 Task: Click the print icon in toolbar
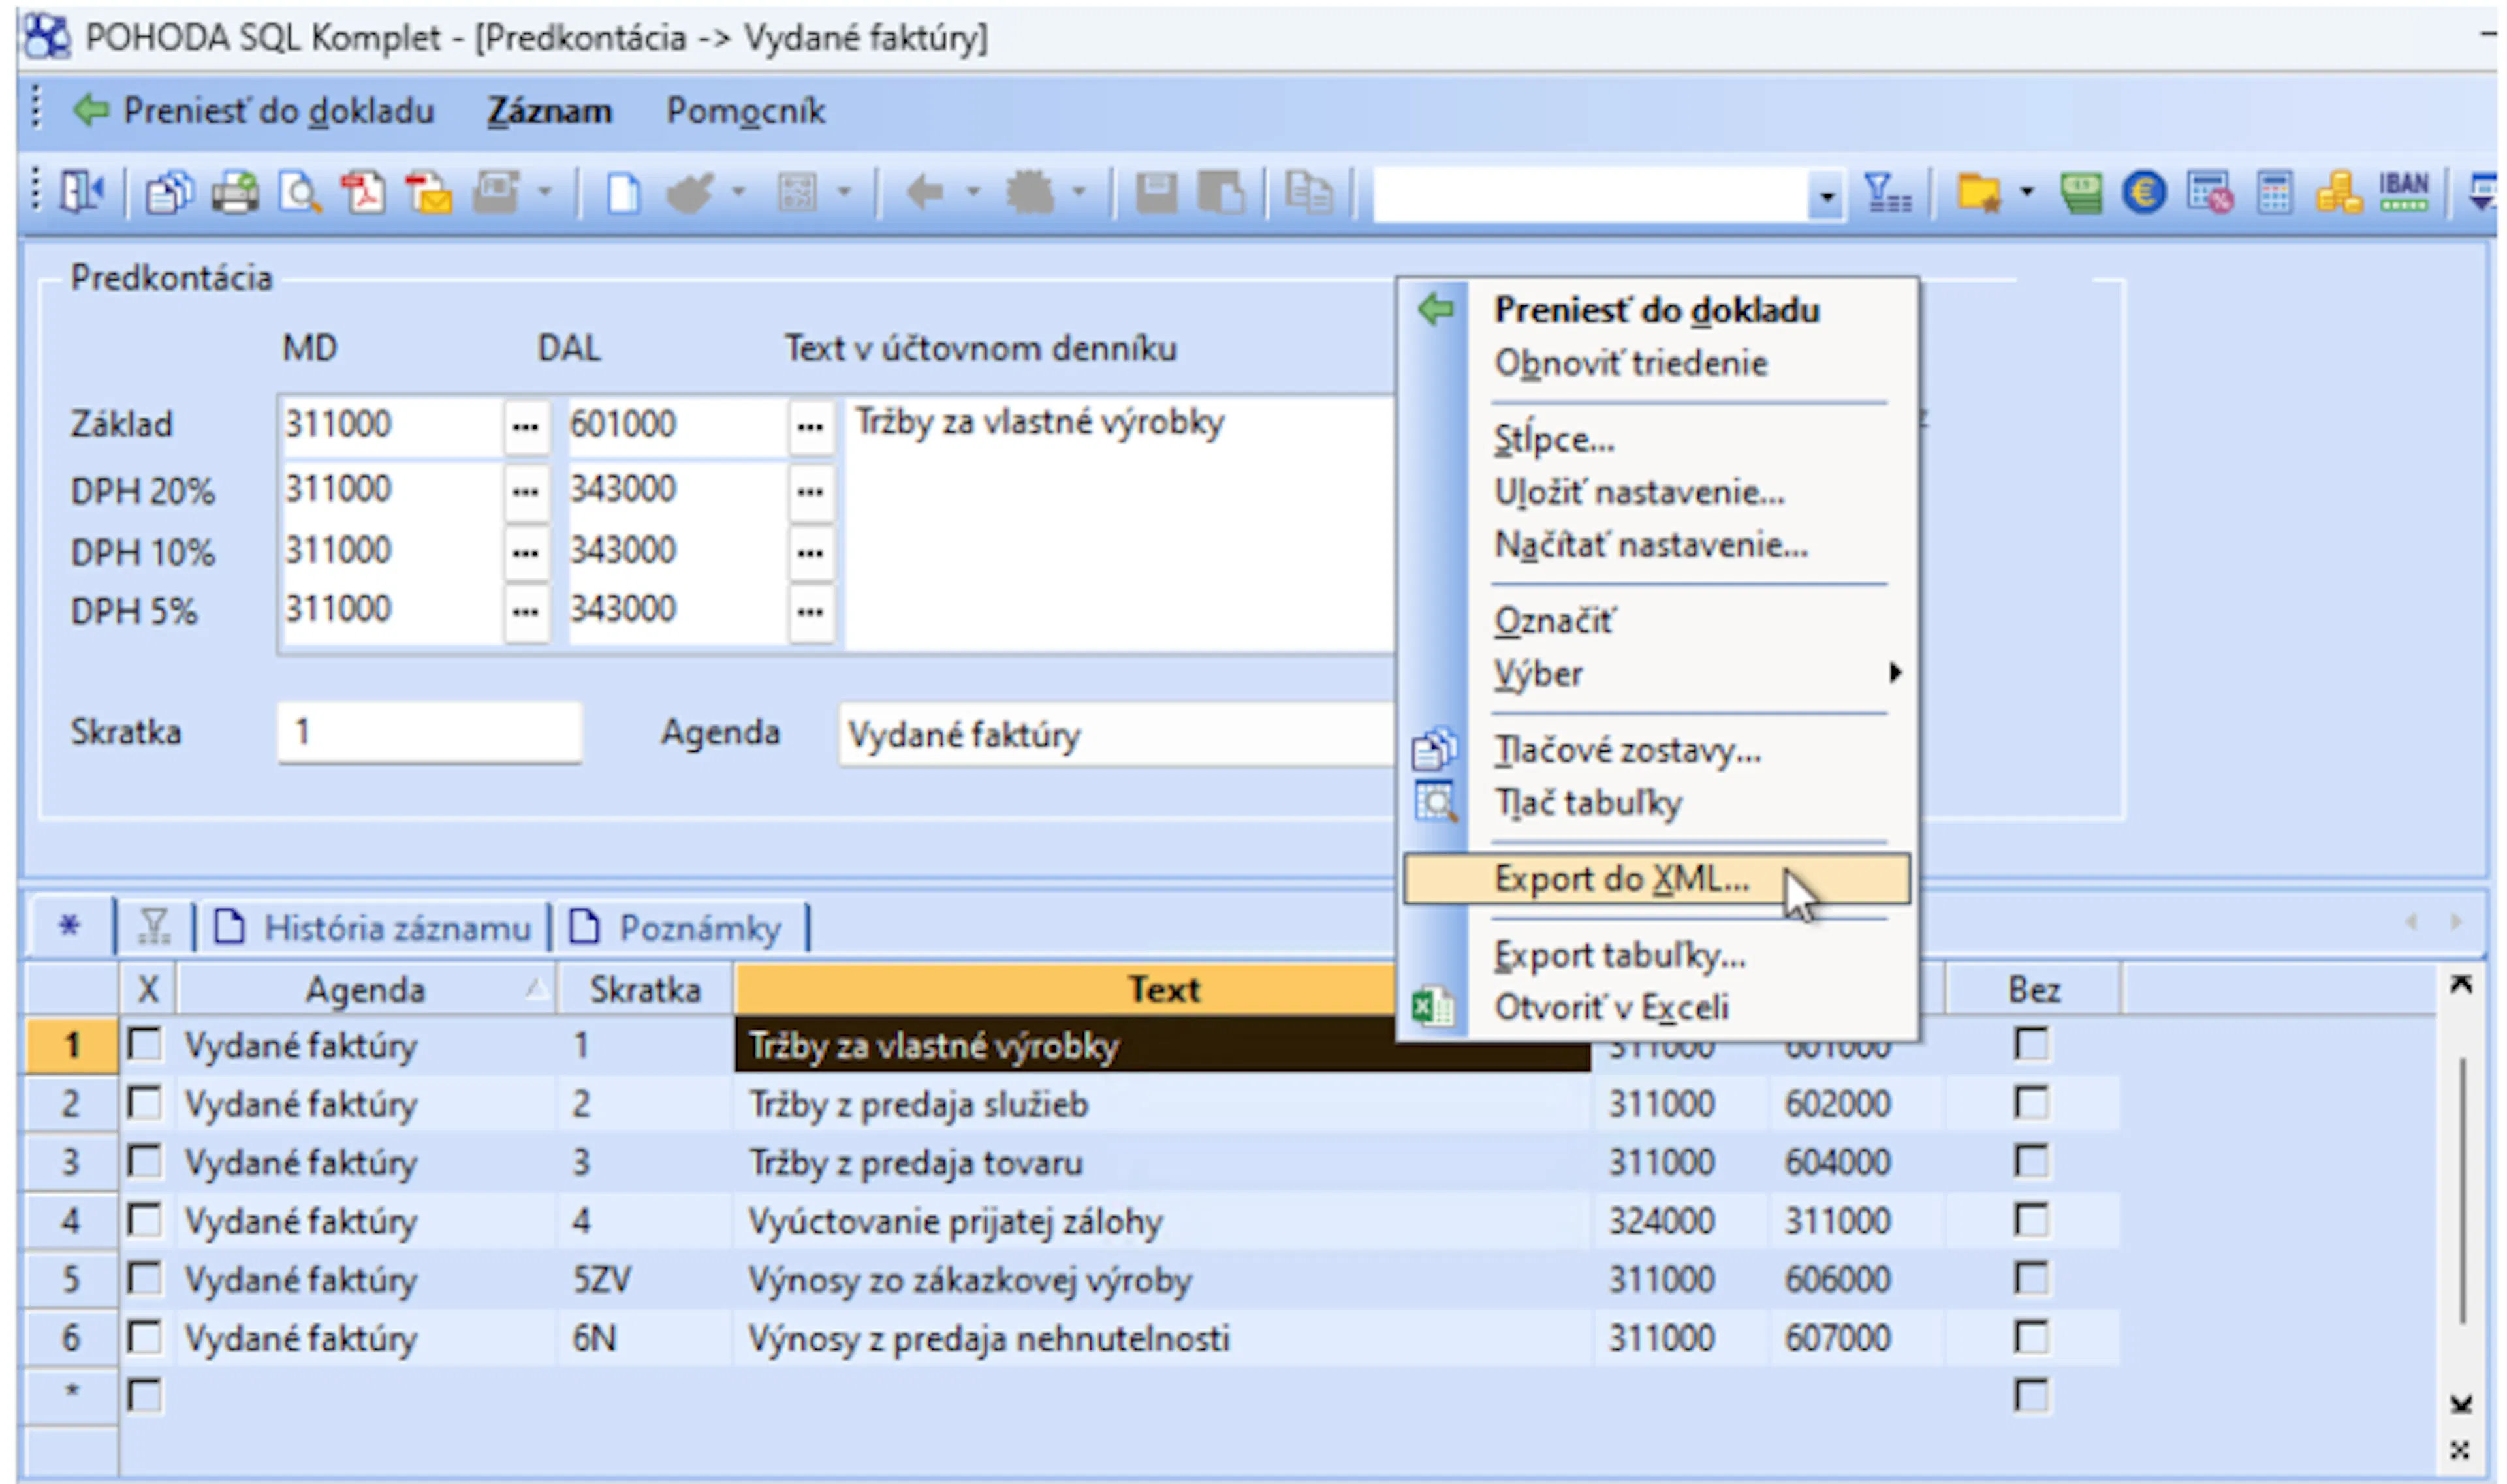click(x=235, y=192)
